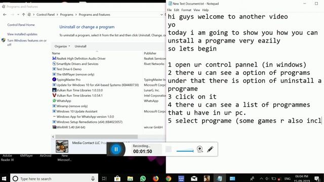324x182 pixels.
Task: Select The KMPlayer (remove only) icon
Action: pyautogui.click(x=54, y=74)
